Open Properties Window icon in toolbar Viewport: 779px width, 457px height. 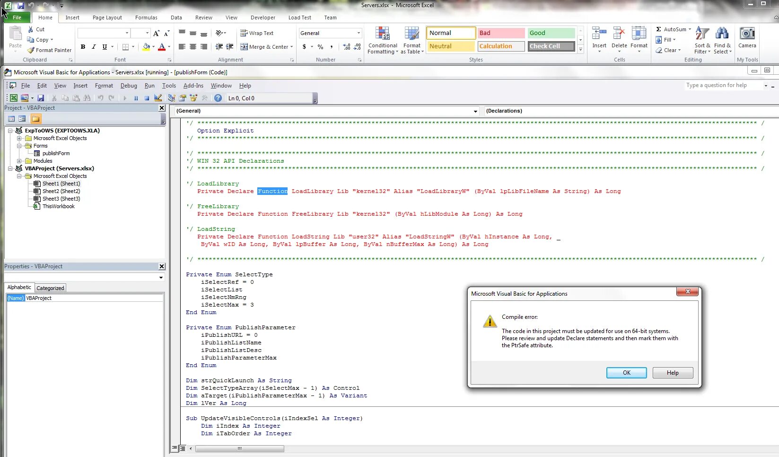click(183, 98)
